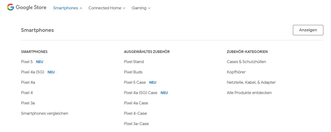Image resolution: width=331 pixels, height=132 pixels.
Task: Open the Gaming dropdown menu
Action: coord(141,8)
